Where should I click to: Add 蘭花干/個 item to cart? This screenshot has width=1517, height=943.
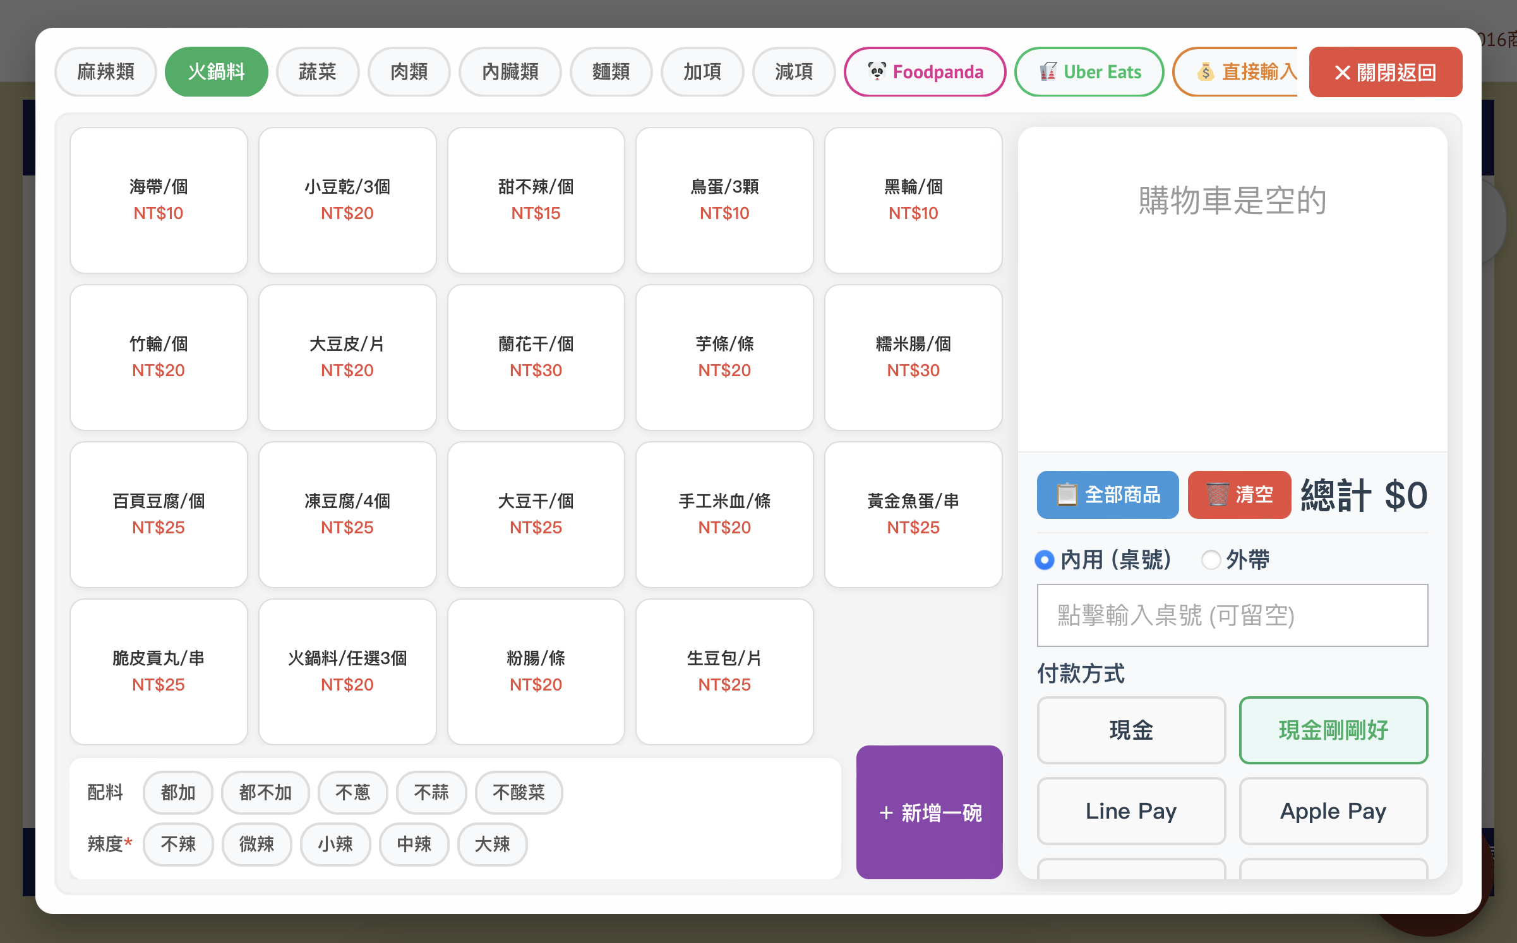pyautogui.click(x=536, y=357)
